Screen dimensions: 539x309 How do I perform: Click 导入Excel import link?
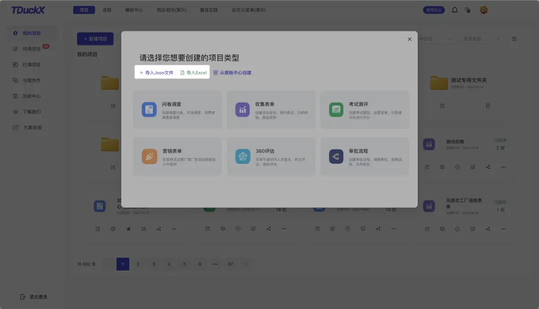click(x=194, y=72)
